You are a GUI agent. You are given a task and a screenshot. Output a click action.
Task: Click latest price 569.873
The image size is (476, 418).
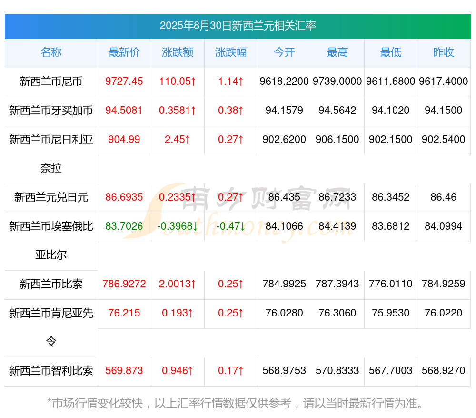tap(124, 371)
